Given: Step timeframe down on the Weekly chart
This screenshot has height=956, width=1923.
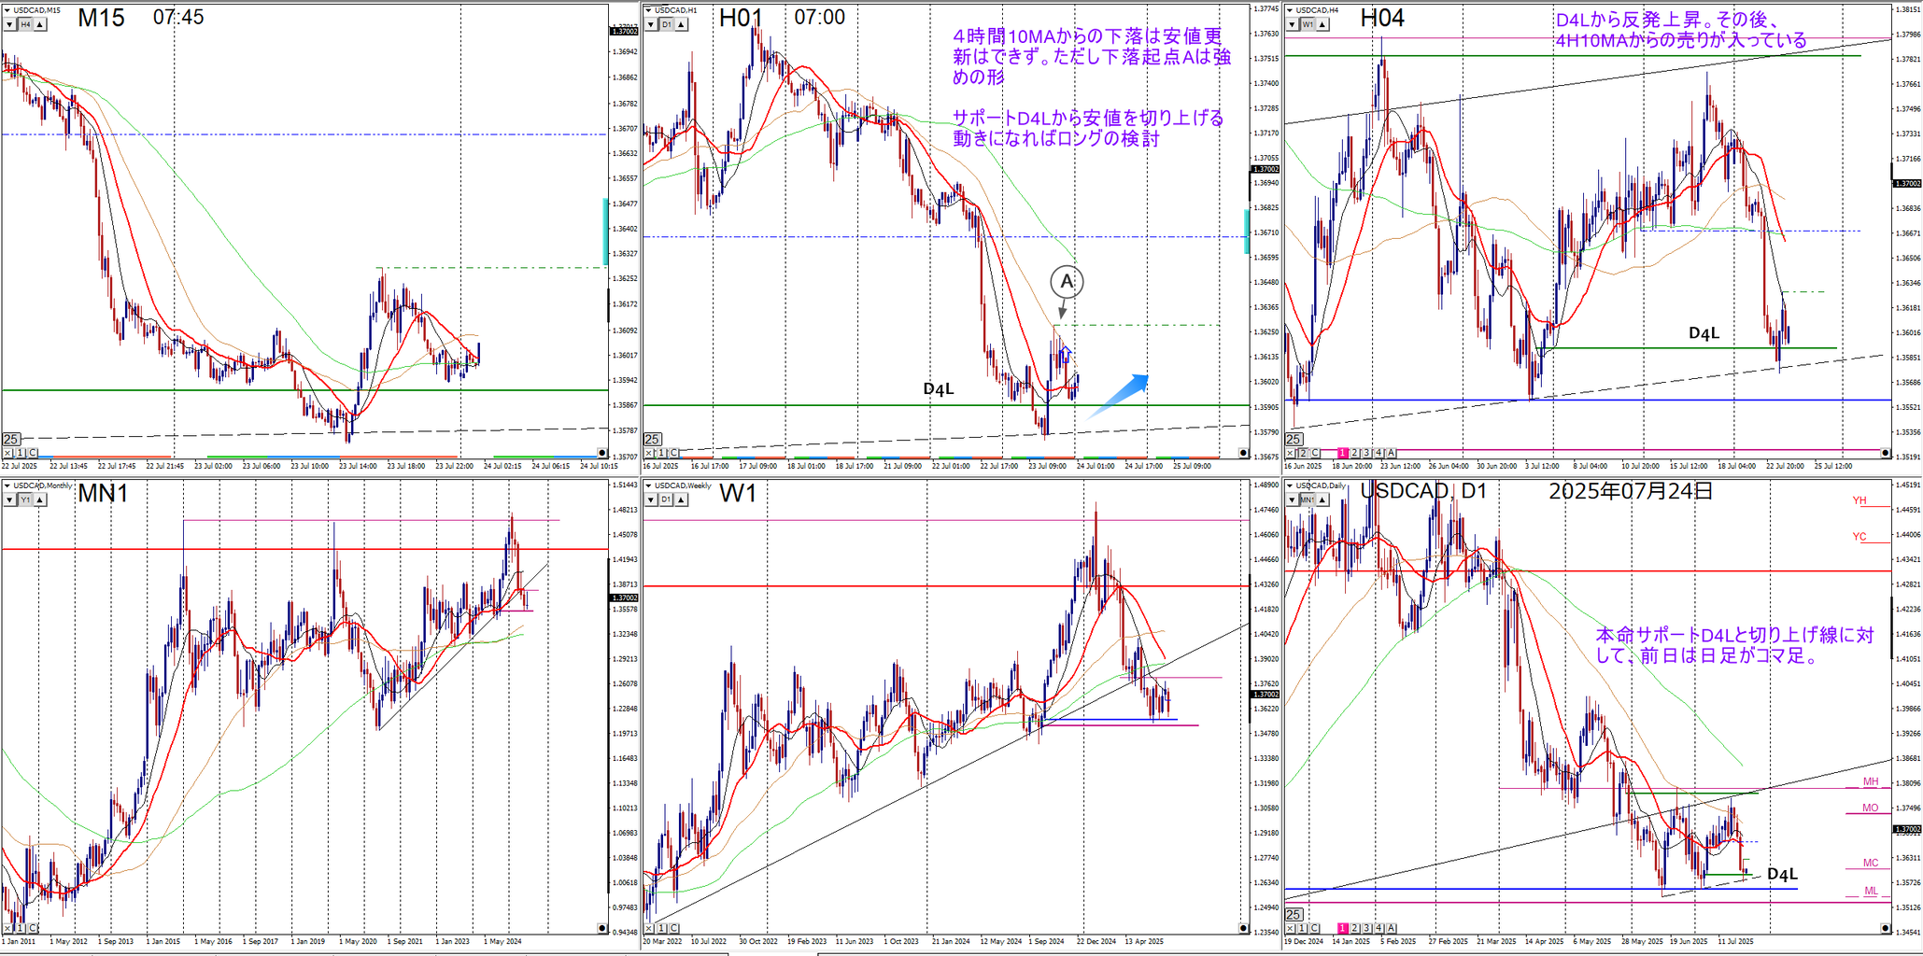Looking at the screenshot, I should pos(651,499).
